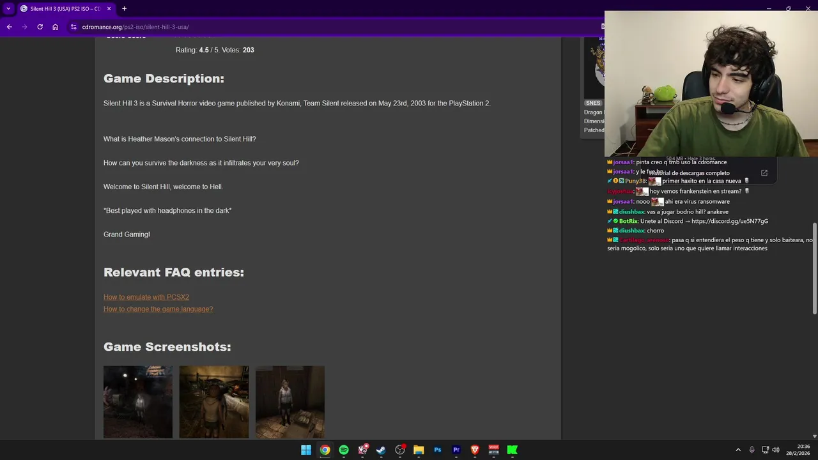Click the Puny38 username in chat

pos(636,181)
